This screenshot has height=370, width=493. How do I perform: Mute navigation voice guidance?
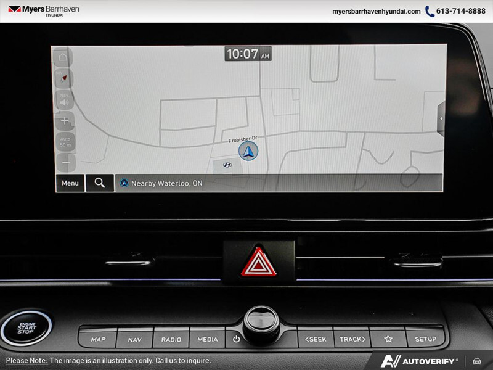(x=63, y=100)
